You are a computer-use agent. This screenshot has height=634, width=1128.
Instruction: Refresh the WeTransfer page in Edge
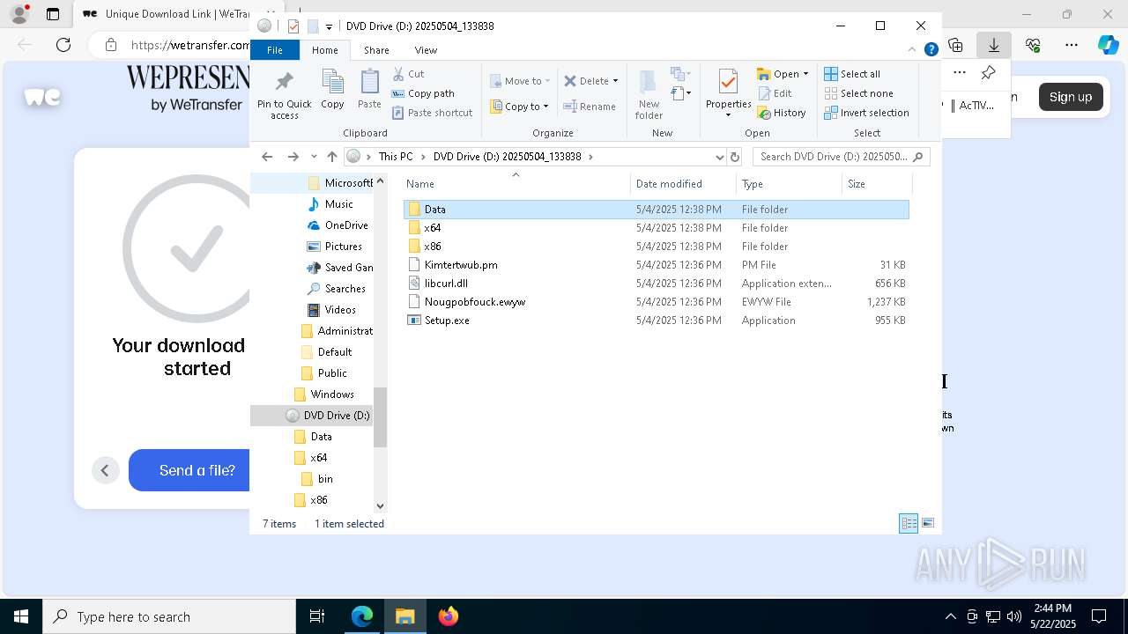[63, 45]
